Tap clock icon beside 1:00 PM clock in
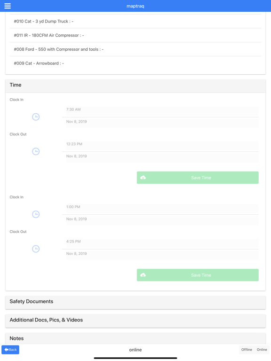The image size is (271, 361). pyautogui.click(x=36, y=214)
